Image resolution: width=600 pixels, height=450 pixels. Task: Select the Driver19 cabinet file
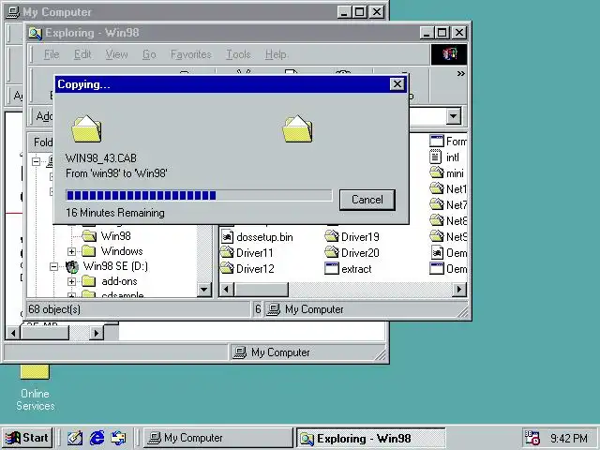click(352, 237)
